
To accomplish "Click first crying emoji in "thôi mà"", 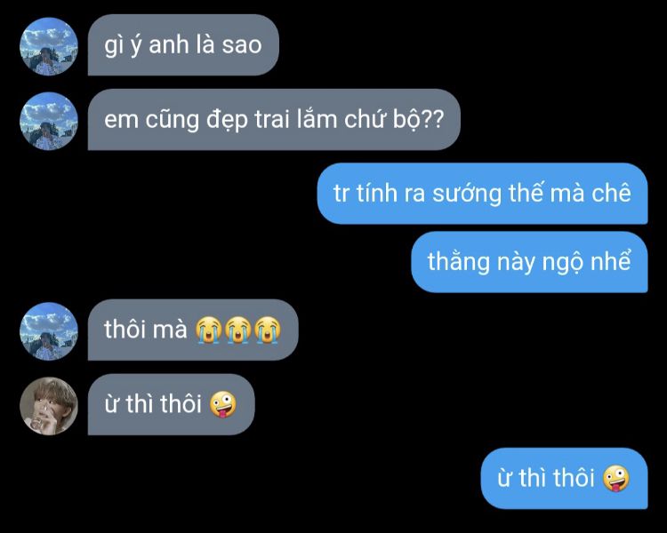I will pos(208,330).
